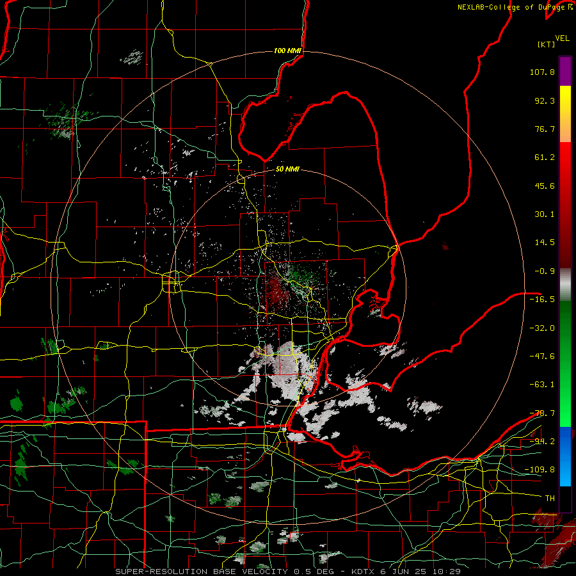The image size is (576, 576).
Task: Click the 14.5 velocity scale value
Action: coord(545,243)
